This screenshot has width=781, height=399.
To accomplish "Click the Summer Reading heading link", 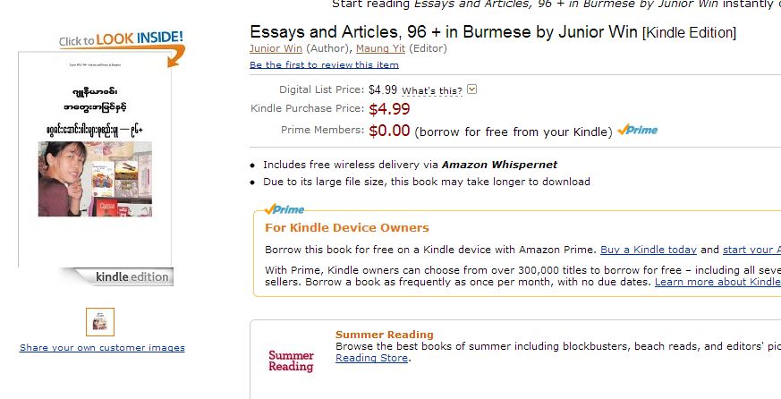I will coord(384,335).
